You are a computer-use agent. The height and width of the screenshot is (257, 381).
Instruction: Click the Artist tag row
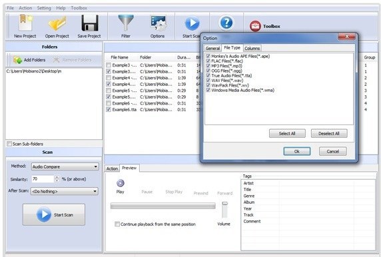point(308,183)
